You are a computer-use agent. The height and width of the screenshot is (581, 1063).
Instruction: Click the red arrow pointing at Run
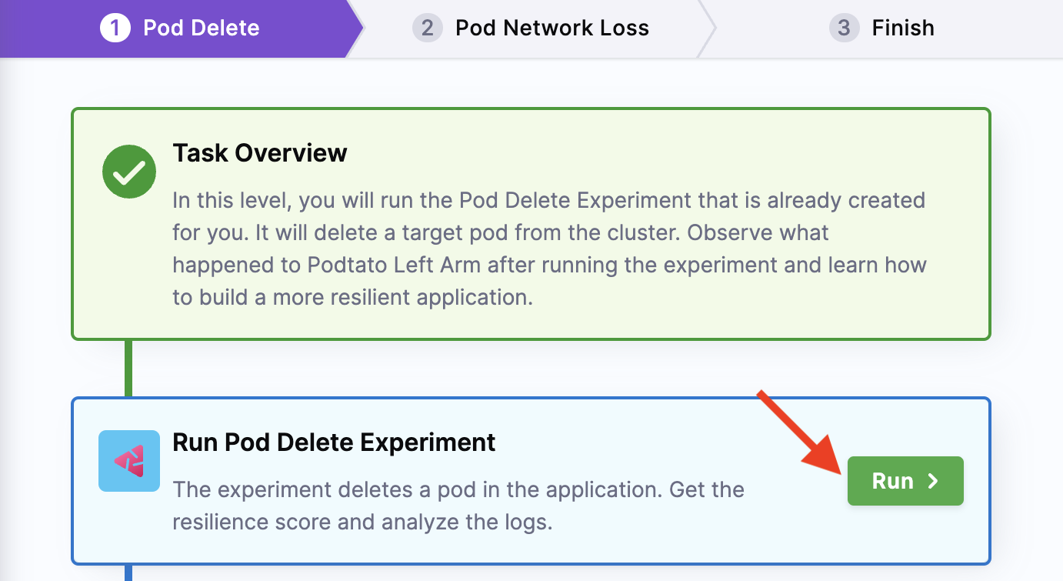pyautogui.click(x=798, y=428)
